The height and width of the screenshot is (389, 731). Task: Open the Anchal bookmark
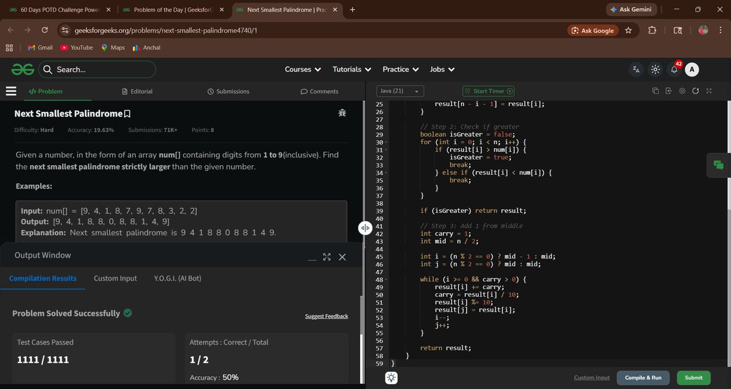(146, 48)
